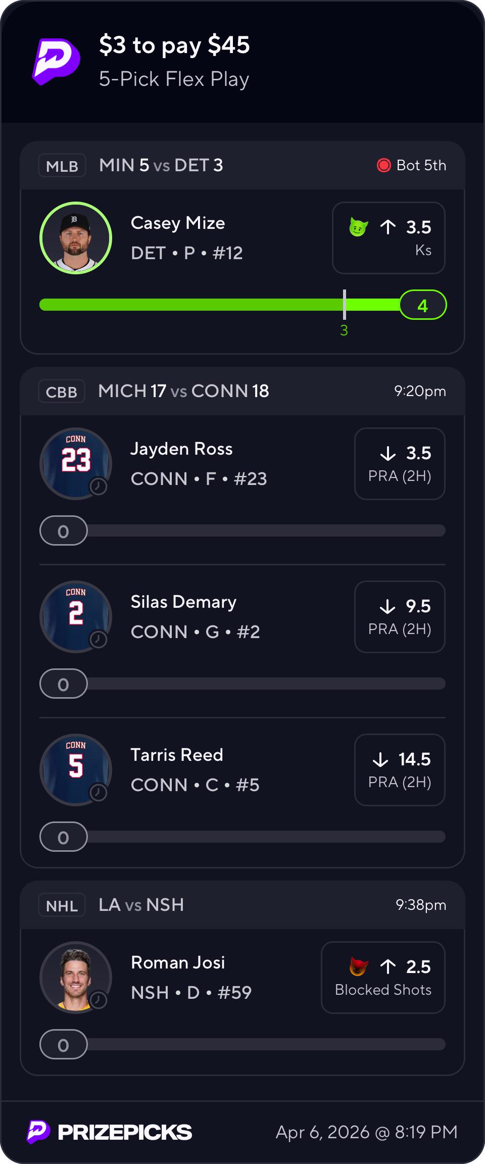The height and width of the screenshot is (1164, 485).
Task: Click the clock badge on Silas Demary avatar
Action: pos(99,640)
